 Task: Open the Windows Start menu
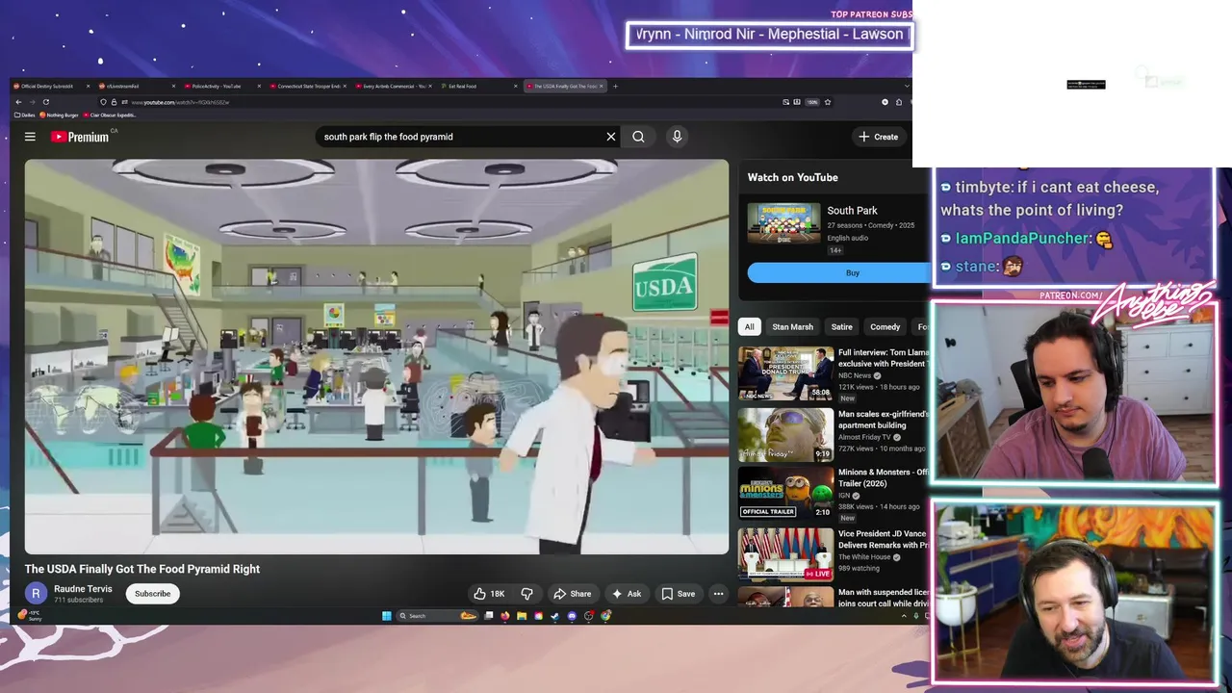(x=387, y=616)
